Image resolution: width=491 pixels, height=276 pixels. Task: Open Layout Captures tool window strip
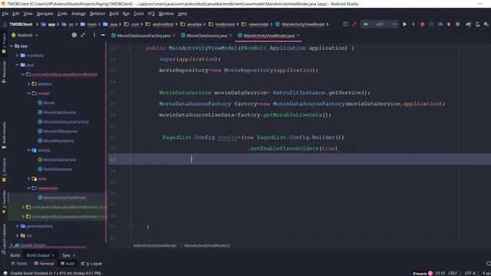[x=4, y=238]
